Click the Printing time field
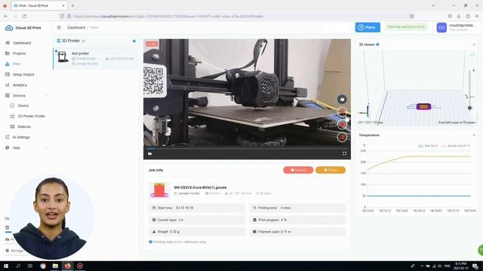 coord(297,208)
